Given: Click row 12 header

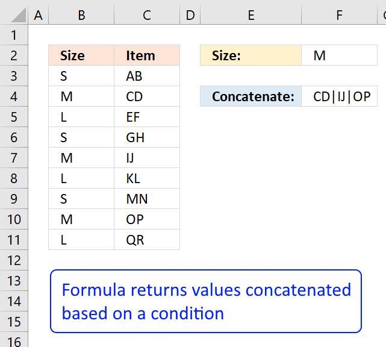Looking at the screenshot, I should [x=14, y=260].
